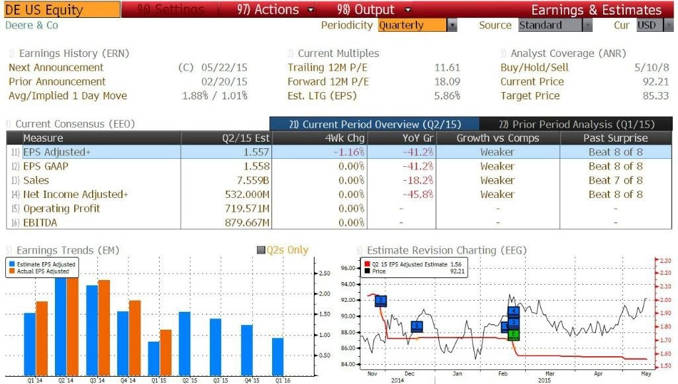Open Earnings Trends (EM) section
Viewport: 678px width, 384px height.
point(68,250)
